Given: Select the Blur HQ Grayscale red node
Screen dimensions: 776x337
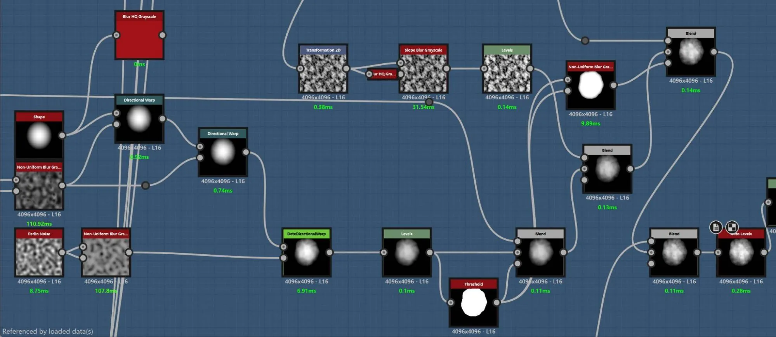Looking at the screenshot, I should pos(139,35).
